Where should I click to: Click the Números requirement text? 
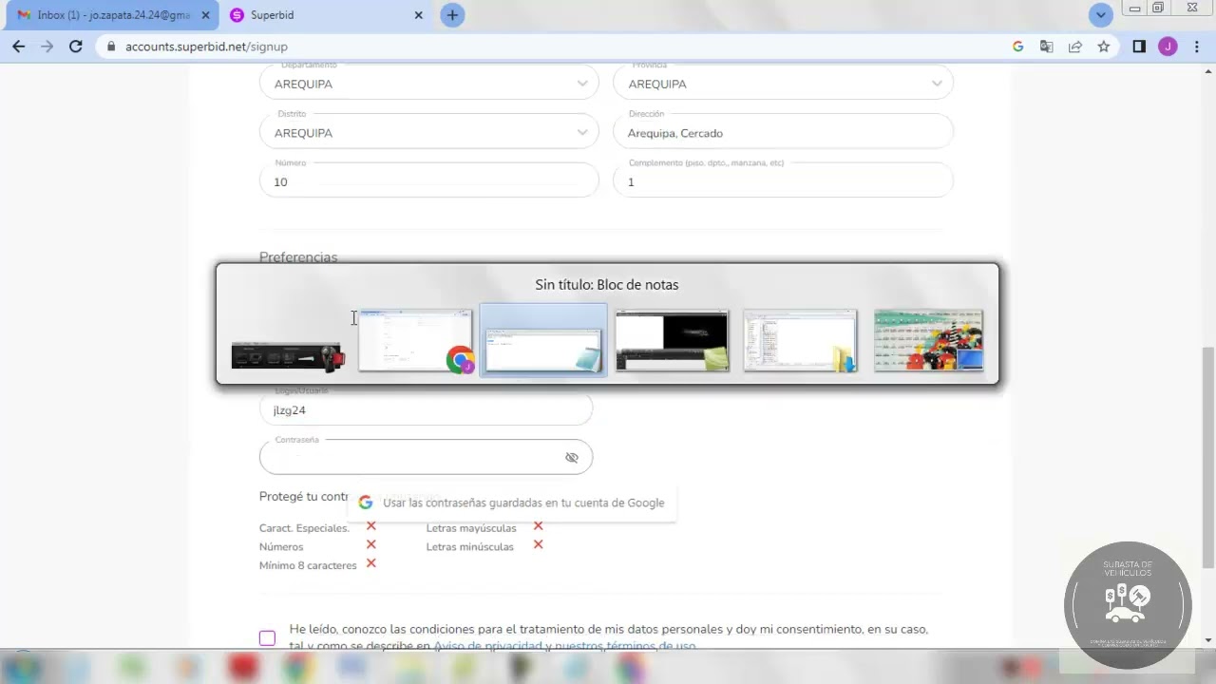click(281, 546)
